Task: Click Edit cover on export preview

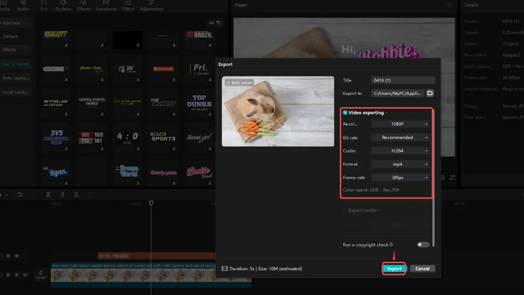Action: click(239, 83)
